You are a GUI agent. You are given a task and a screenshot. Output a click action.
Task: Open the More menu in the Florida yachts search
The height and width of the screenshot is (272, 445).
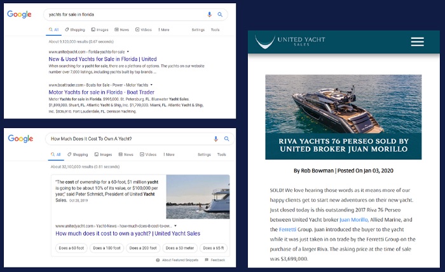tap(164, 29)
